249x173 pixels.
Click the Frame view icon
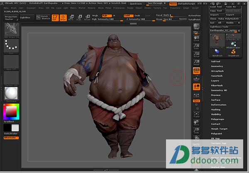[x=196, y=115]
